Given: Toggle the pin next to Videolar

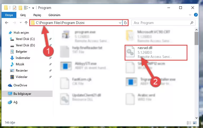Looking at the screenshot, I should click(x=50, y=77).
